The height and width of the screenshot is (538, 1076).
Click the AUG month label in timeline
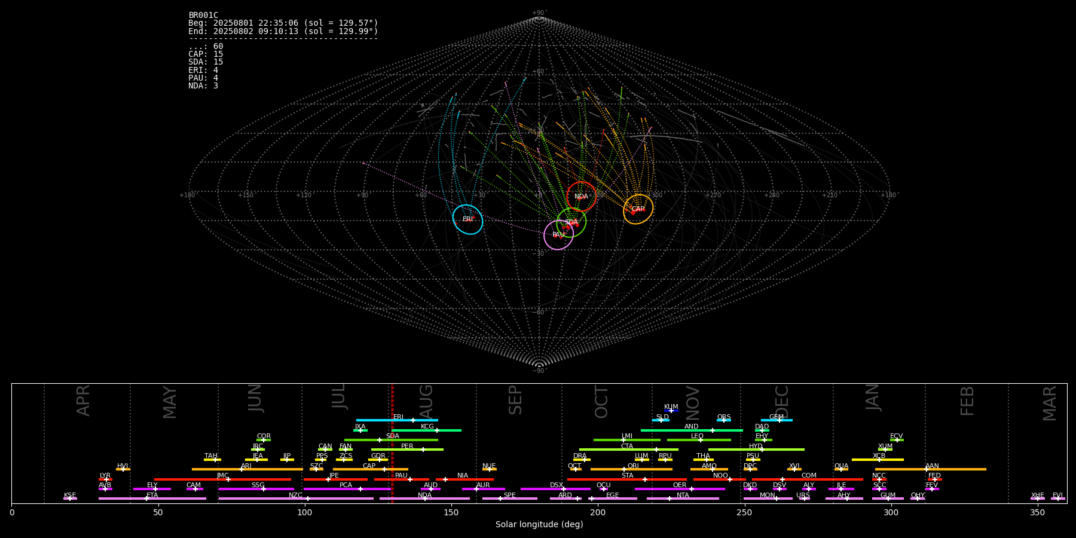pos(426,402)
